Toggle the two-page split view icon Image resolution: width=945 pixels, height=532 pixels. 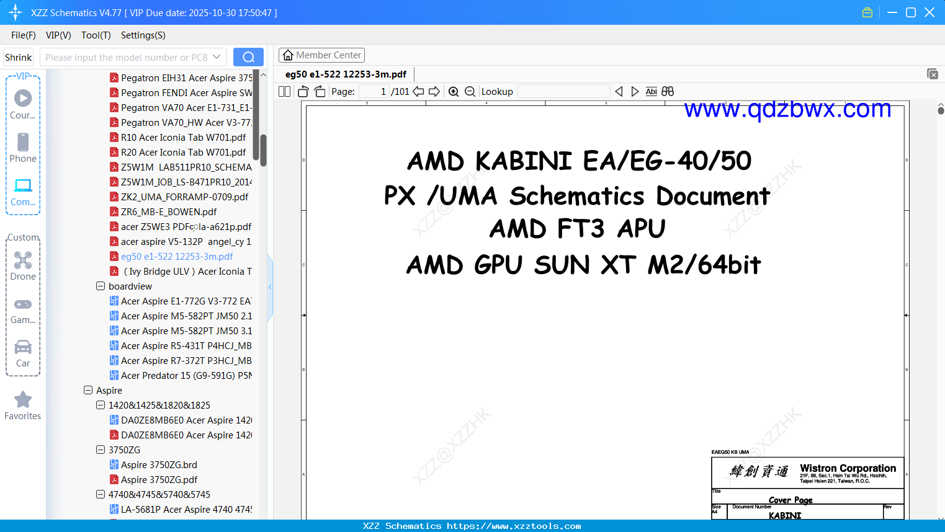coord(285,92)
